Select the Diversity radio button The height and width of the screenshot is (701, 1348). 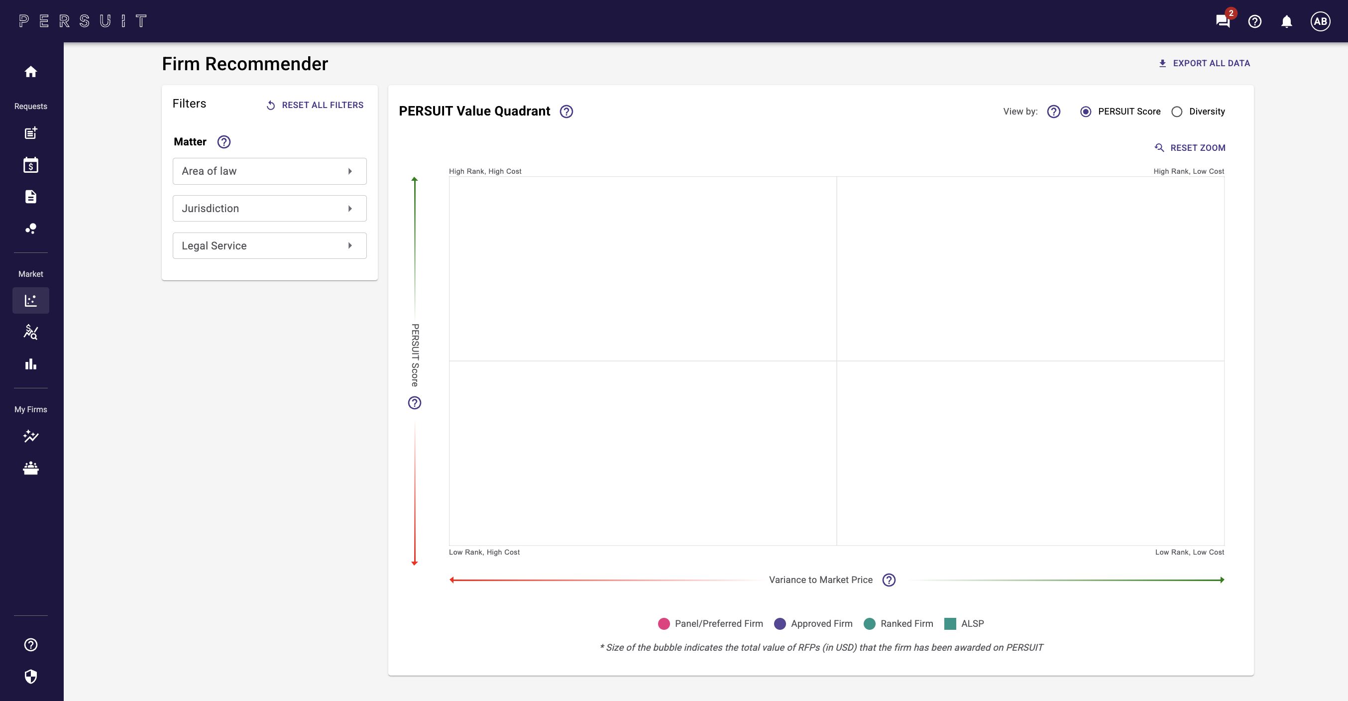tap(1177, 112)
